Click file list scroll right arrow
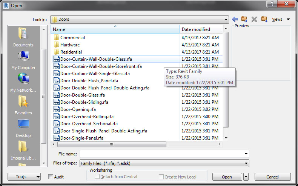 [x=219, y=144]
